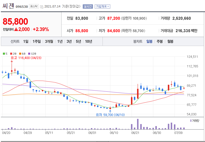Image resolution: width=205 pixels, height=142 pixels.
Task: Click the tallest volume bar after 06/21
Action: tap(138, 124)
